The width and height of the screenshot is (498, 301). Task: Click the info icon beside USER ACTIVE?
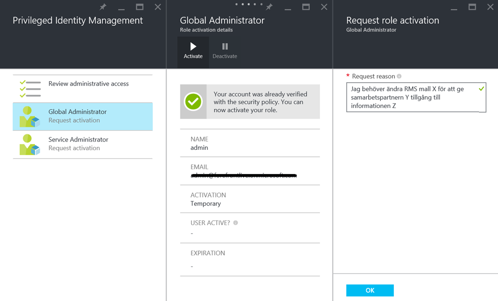235,223
